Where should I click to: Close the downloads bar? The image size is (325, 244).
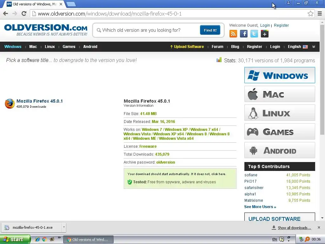[x=319, y=227]
